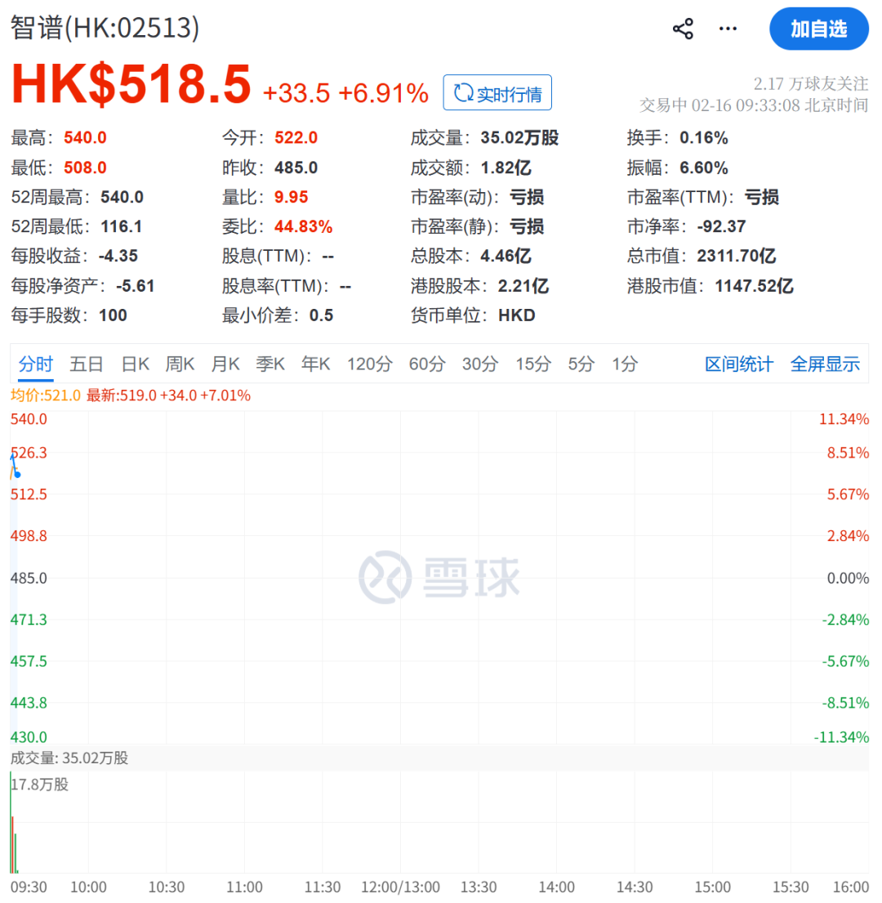The image size is (882, 903).
Task: Click 振幅 value 6.60%
Action: [x=704, y=168]
